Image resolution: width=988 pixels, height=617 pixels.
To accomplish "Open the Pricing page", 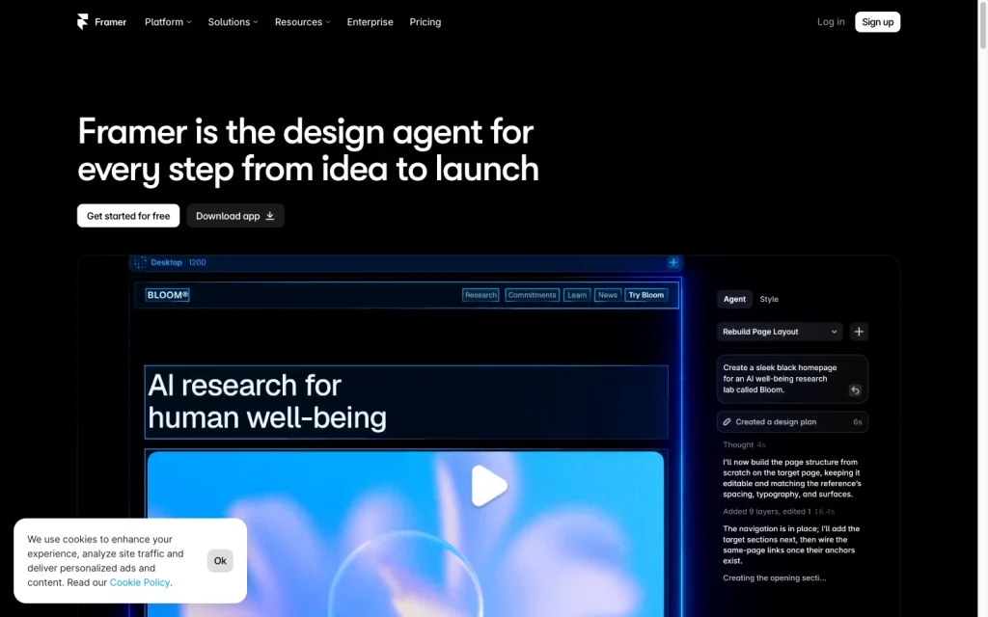I will (x=425, y=22).
